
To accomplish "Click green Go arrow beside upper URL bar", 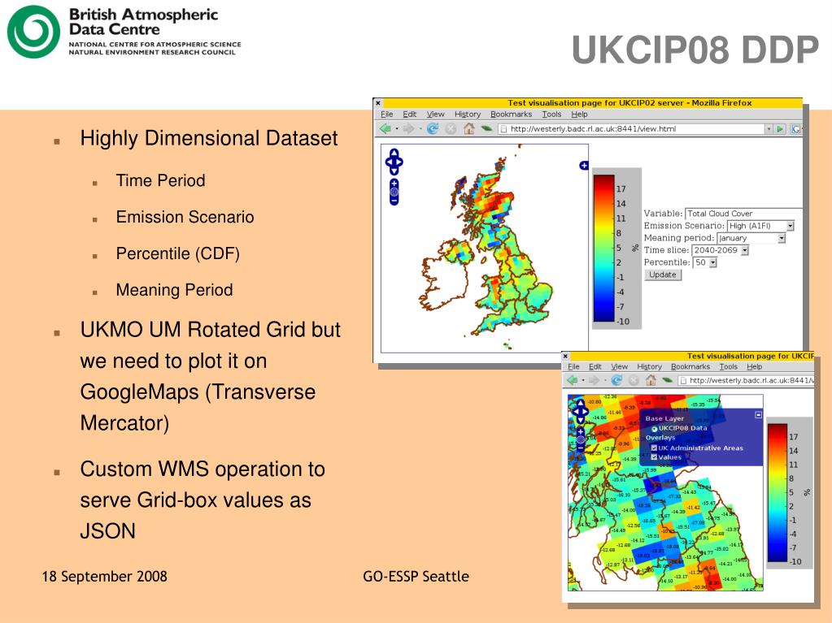I will tap(780, 128).
